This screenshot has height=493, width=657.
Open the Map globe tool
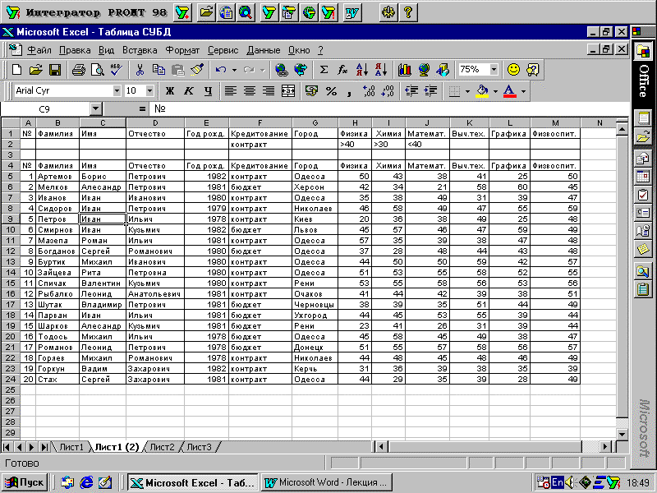click(x=424, y=70)
